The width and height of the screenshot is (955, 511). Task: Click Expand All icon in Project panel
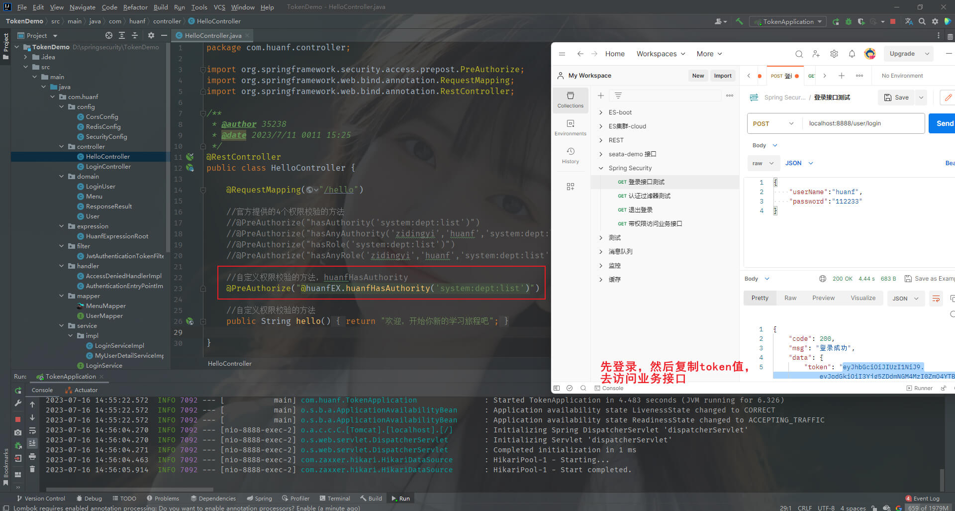pyautogui.click(x=122, y=35)
